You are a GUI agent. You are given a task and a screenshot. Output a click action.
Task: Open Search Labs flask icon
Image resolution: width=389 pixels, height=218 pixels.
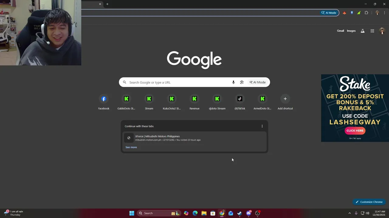click(x=363, y=31)
